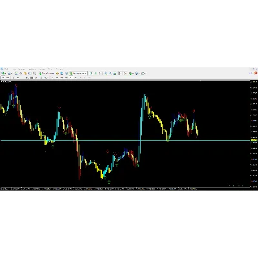The width and height of the screenshot is (258, 258).
Task: Tile chart windows
Action: point(115,74)
